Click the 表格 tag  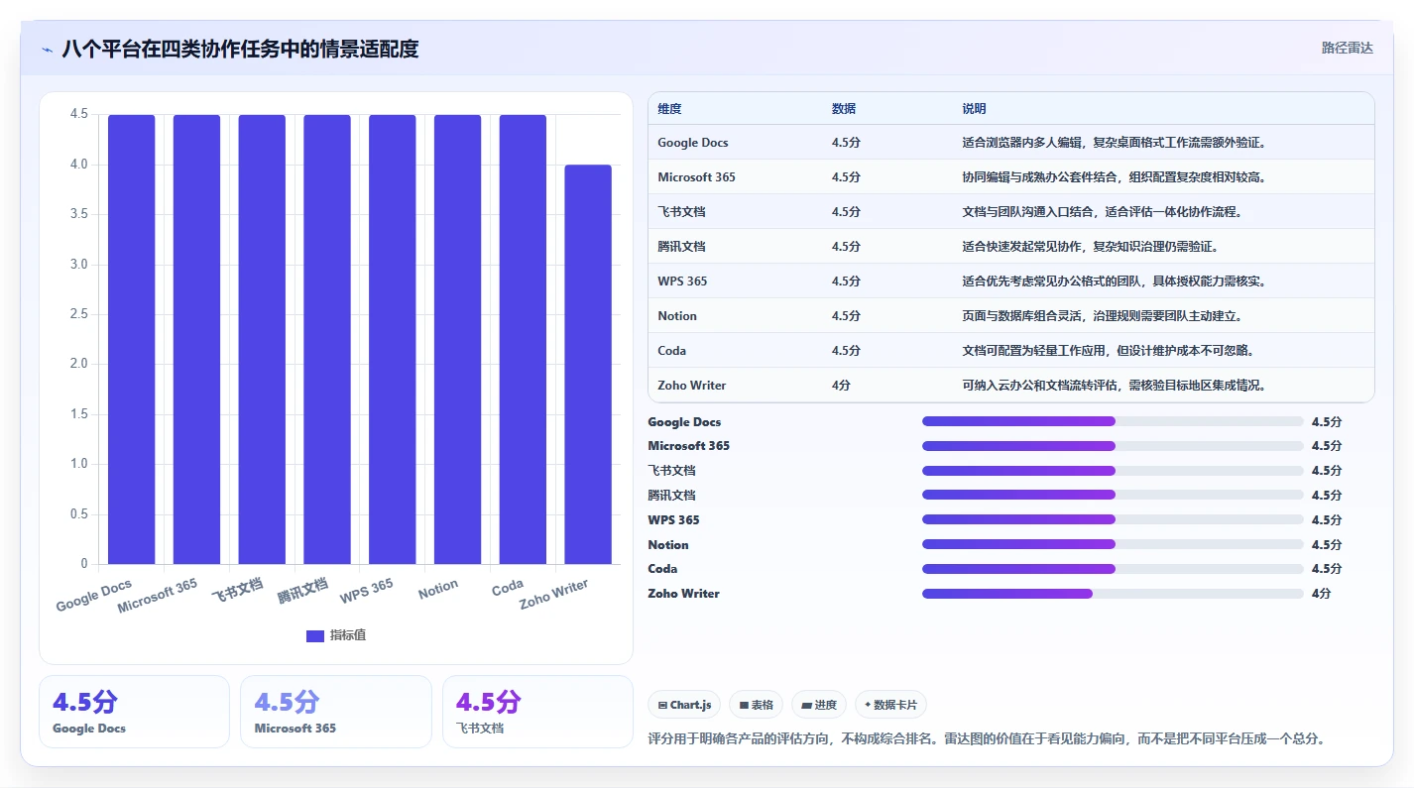tap(756, 705)
